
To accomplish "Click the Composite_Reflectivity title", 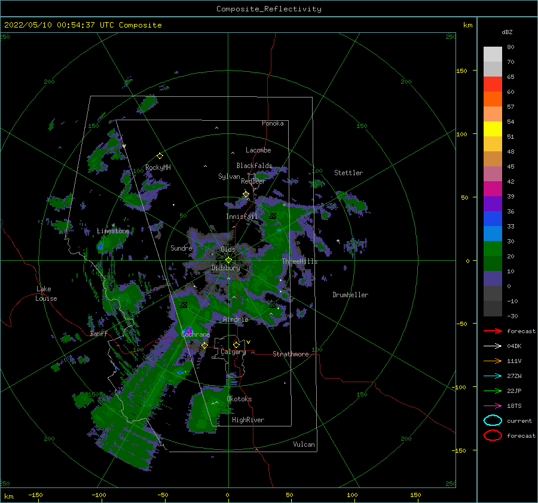I will coord(269,9).
